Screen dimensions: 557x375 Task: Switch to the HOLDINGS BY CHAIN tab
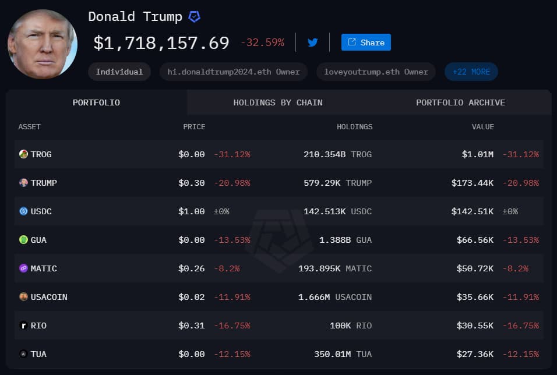[278, 102]
